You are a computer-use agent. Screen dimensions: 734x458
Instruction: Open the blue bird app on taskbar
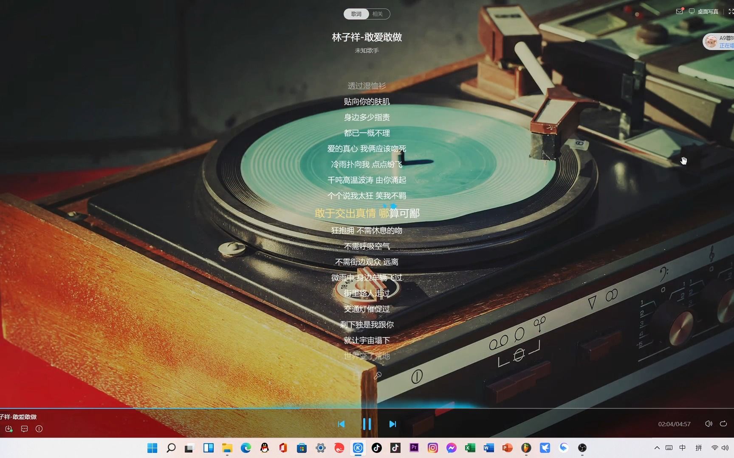click(x=545, y=448)
